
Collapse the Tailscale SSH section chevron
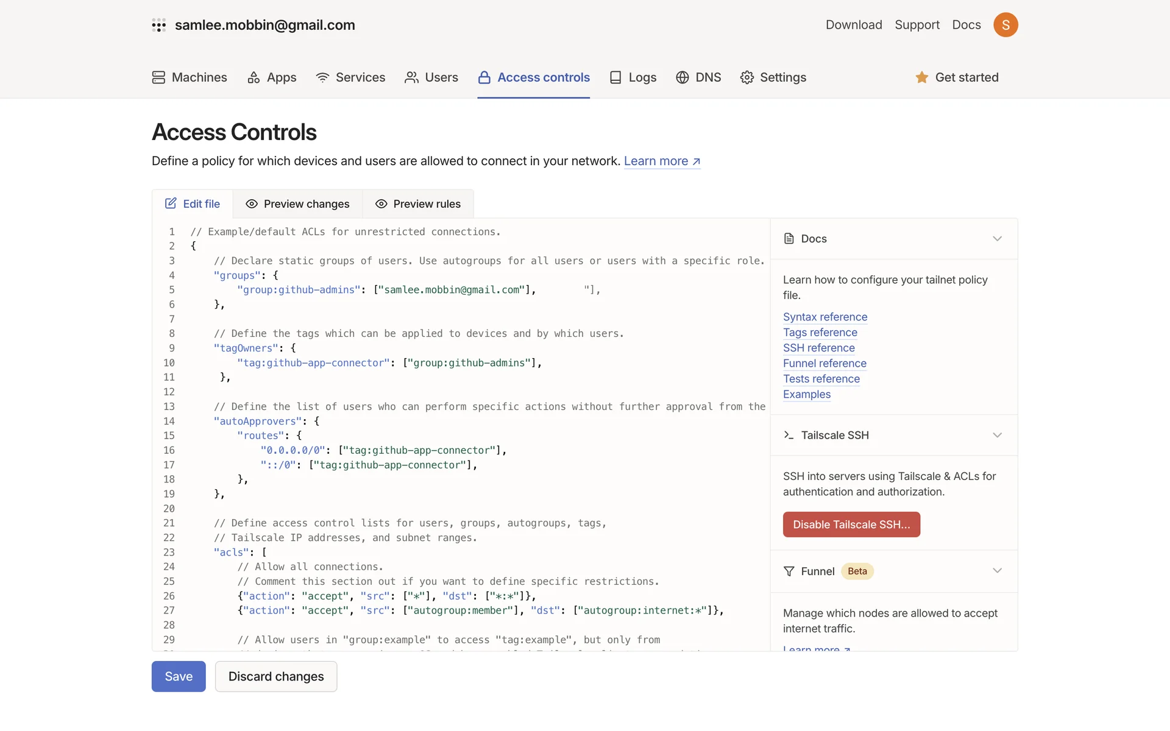[997, 435]
